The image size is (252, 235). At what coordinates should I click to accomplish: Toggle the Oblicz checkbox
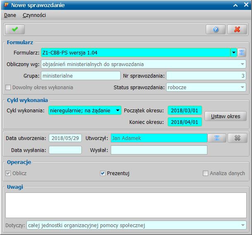point(8,173)
